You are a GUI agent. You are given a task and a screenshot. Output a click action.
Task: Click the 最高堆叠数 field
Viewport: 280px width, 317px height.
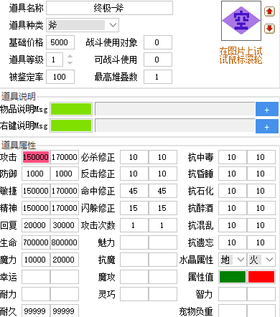tap(158, 77)
